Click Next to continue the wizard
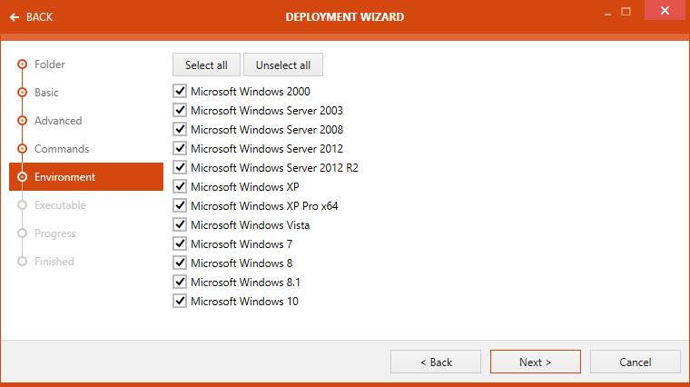This screenshot has height=387, width=690. [x=535, y=362]
